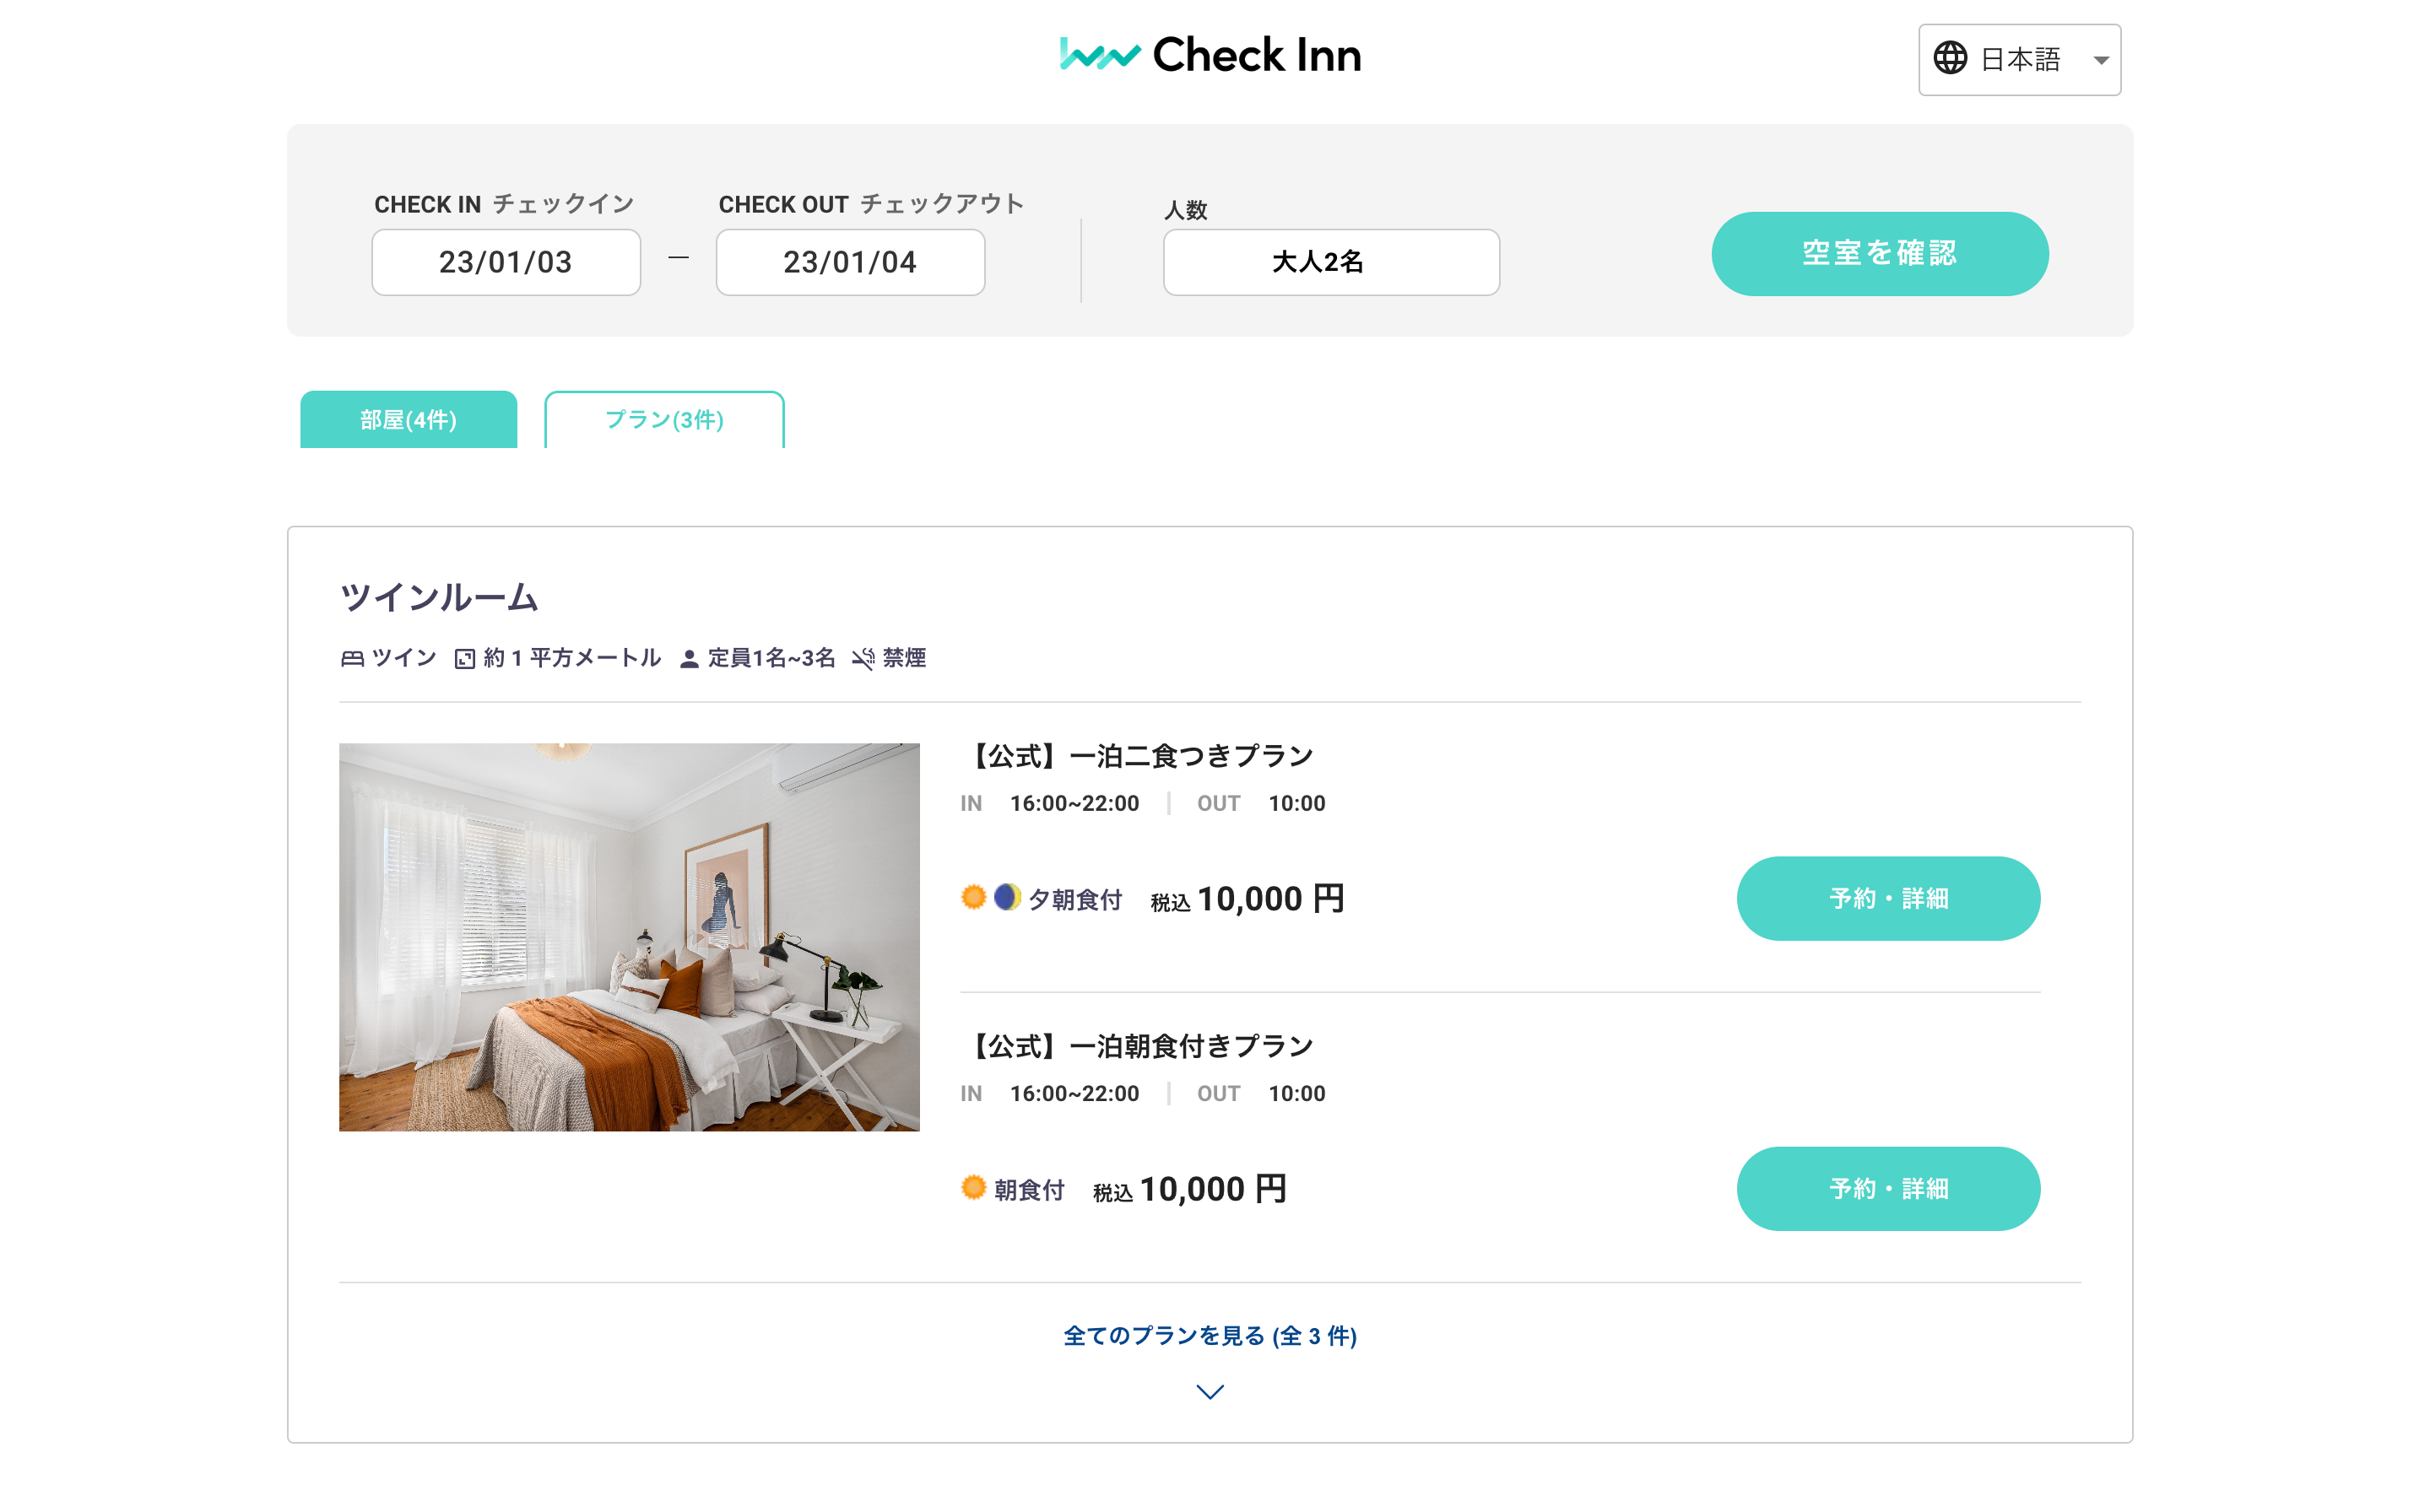2414x1512 pixels.
Task: Click the Check Inn wave logo
Action: tap(1098, 55)
